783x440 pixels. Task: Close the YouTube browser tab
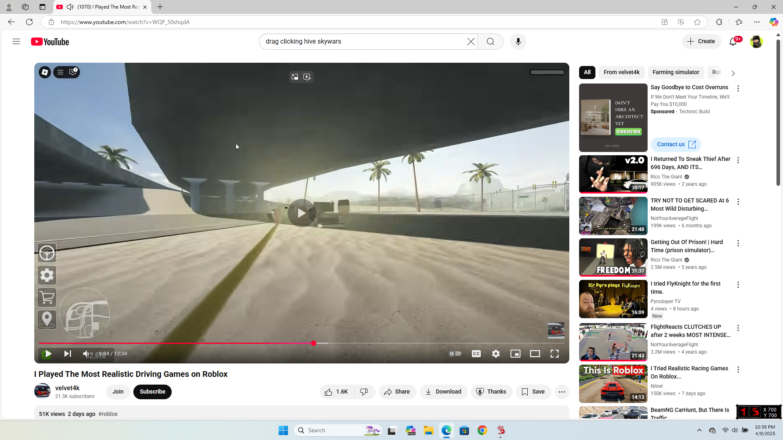tap(145, 7)
